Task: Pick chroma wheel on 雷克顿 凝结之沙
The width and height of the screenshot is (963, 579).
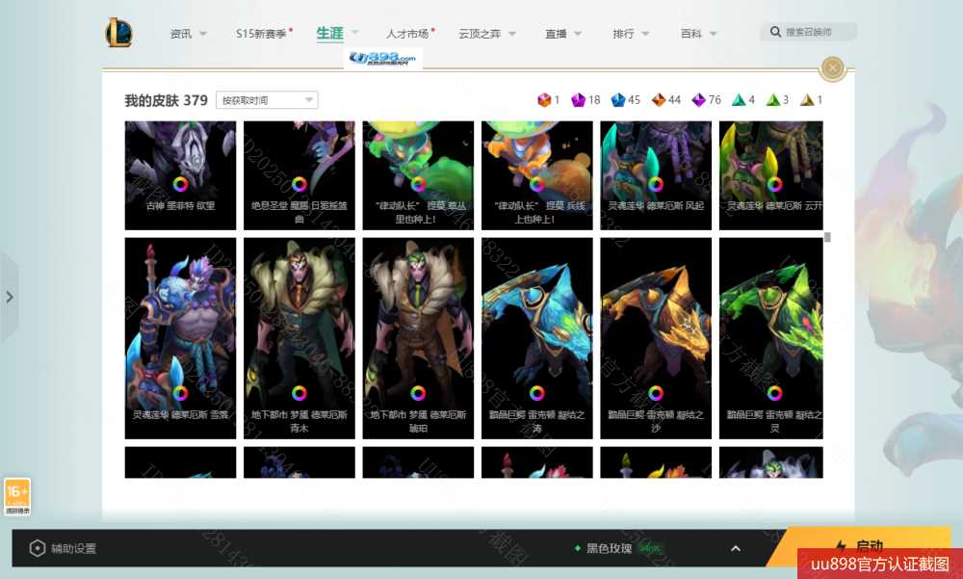Action: coord(656,393)
